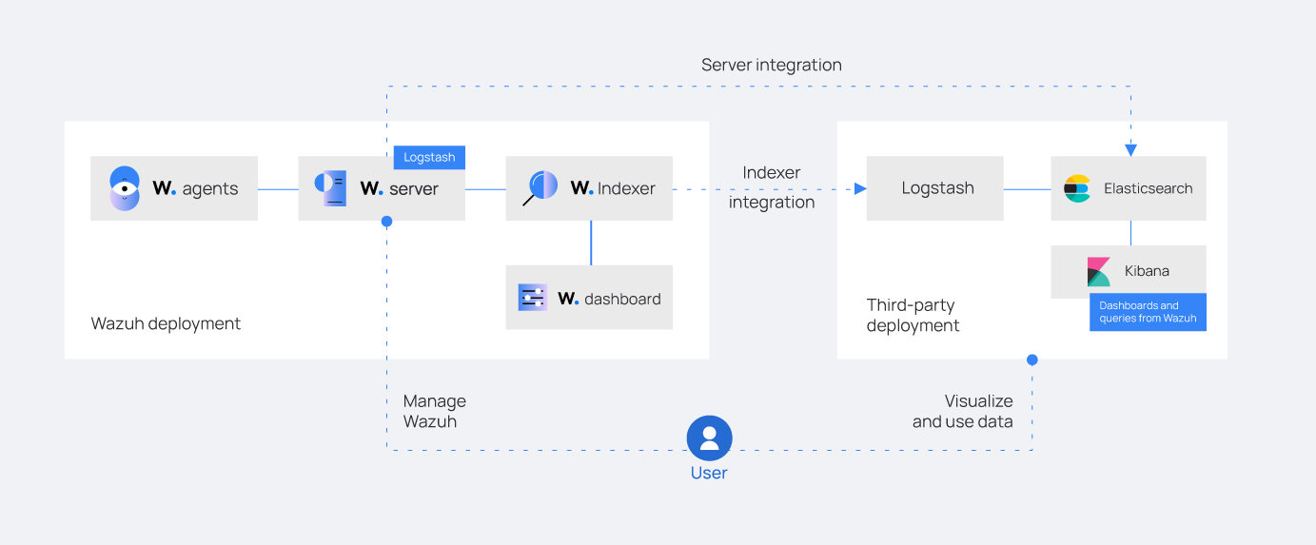
Task: Click the 'Kibana' text label
Action: (1147, 271)
